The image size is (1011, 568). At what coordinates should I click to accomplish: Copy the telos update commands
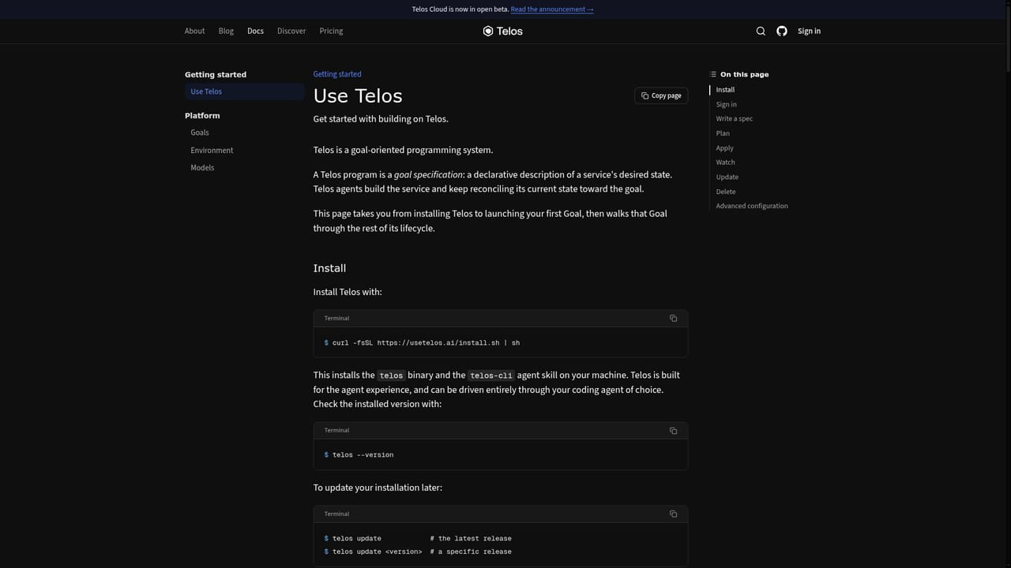click(673, 514)
